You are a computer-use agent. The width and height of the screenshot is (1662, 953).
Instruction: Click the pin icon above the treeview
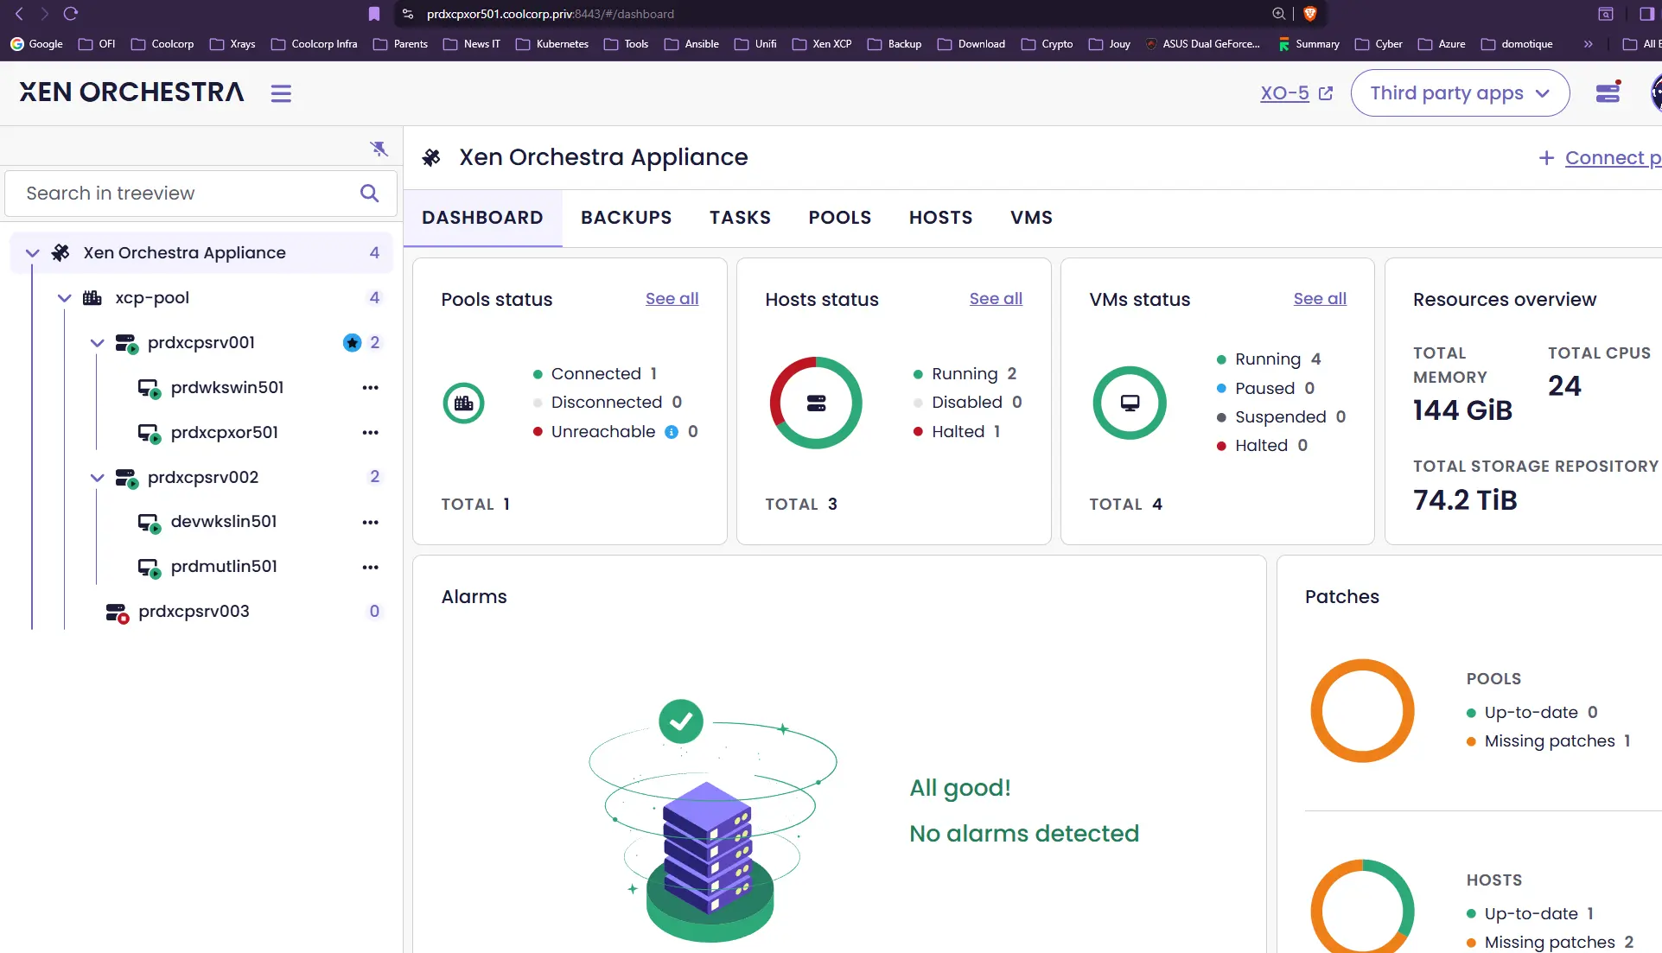point(379,149)
